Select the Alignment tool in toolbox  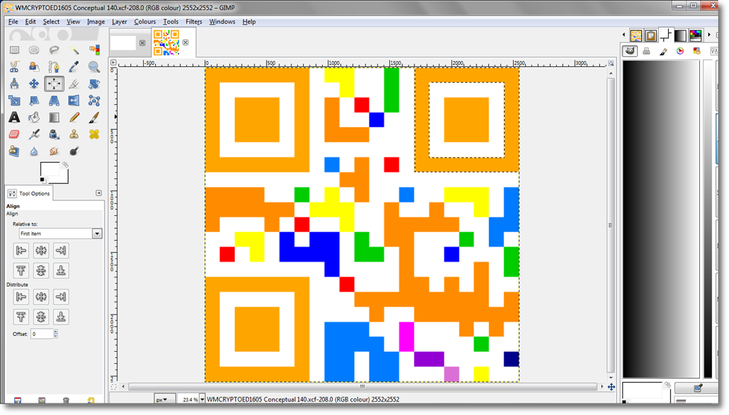[54, 84]
